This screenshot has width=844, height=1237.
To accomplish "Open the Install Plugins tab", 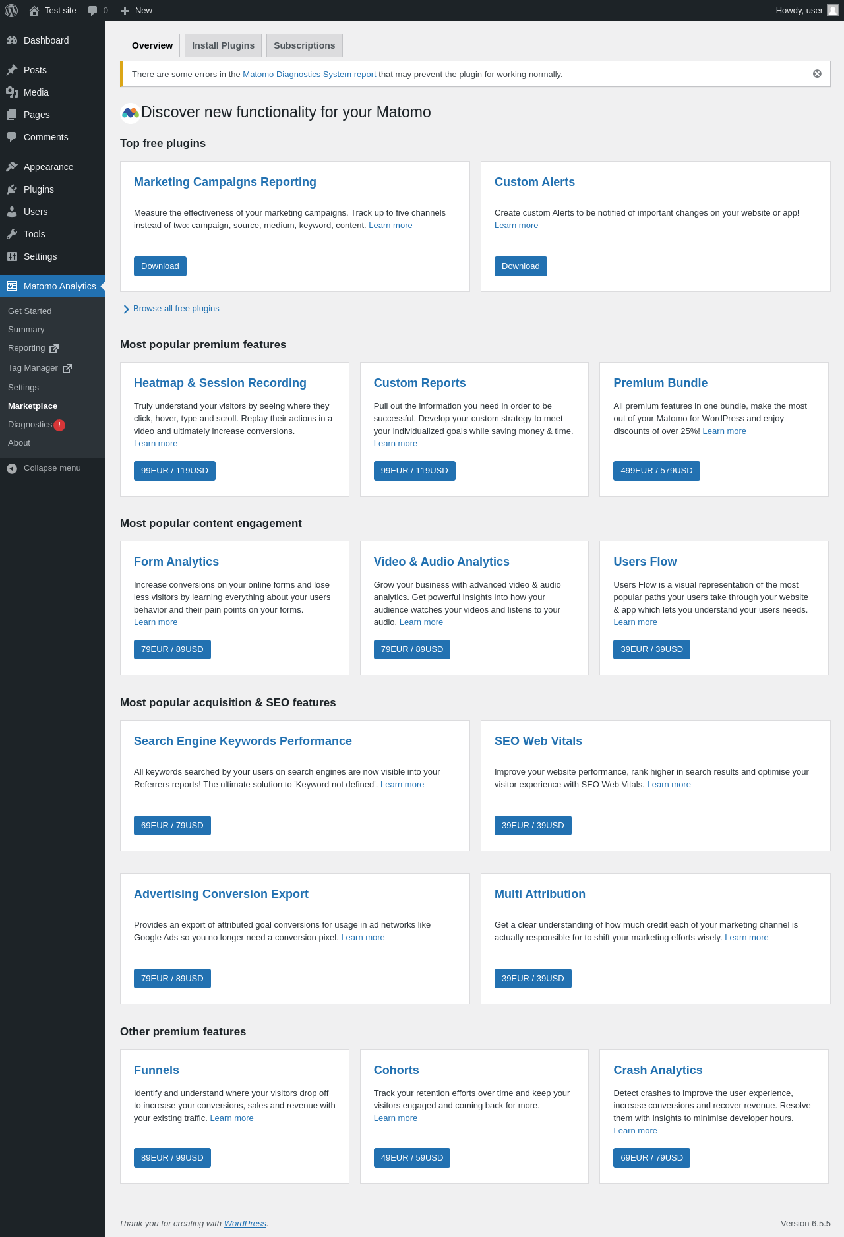I will (223, 45).
